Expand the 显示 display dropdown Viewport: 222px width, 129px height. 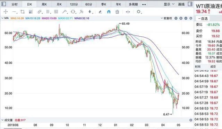169,4
